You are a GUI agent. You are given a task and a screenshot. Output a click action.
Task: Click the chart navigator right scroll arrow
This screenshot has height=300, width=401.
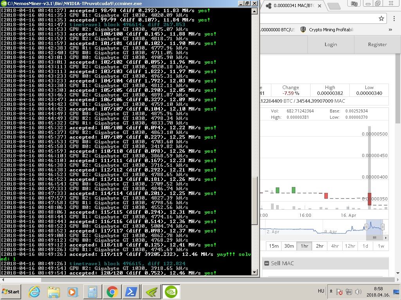pos(386,237)
